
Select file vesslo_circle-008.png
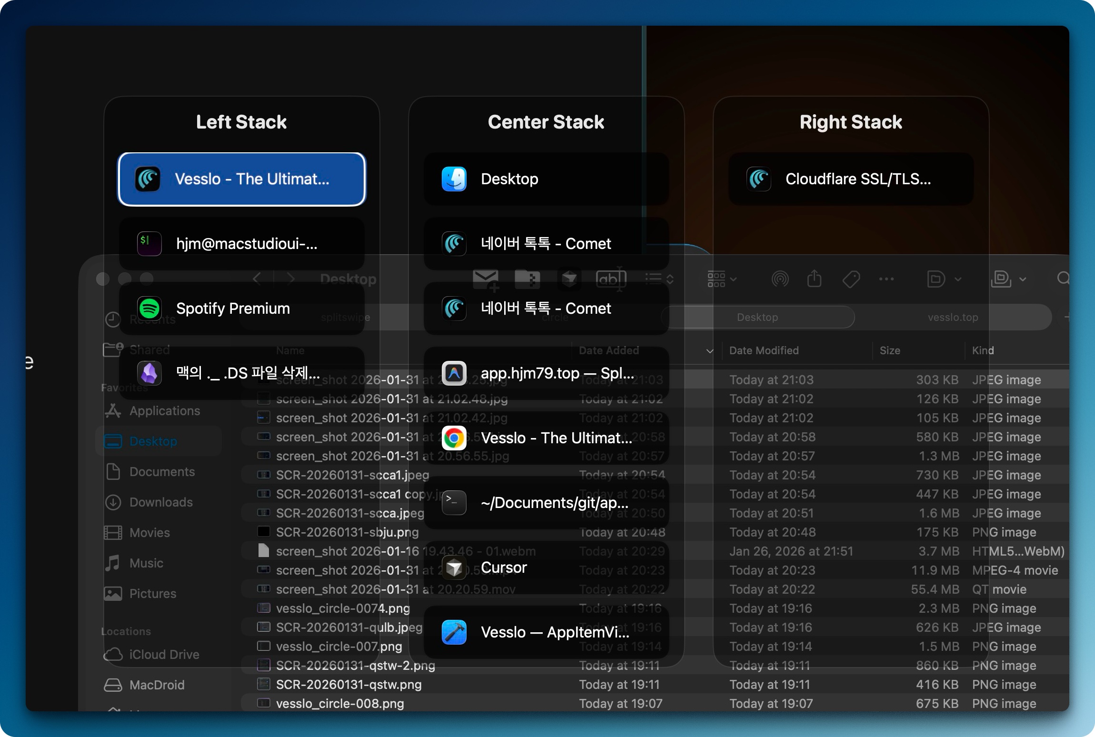340,704
